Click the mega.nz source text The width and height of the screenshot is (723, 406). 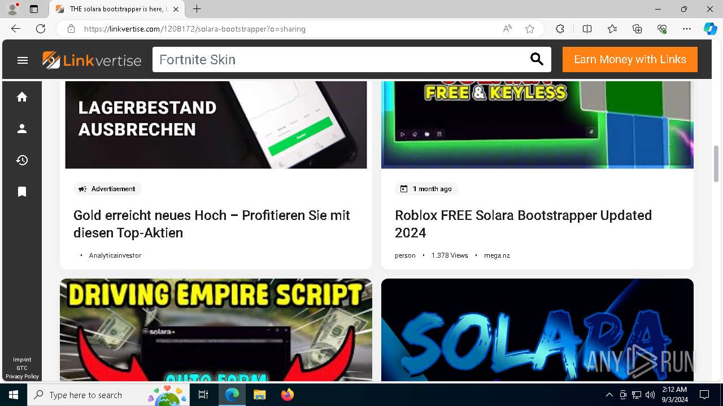tap(497, 255)
